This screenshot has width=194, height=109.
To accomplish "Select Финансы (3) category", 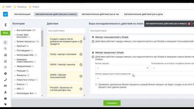I will (x=23, y=75).
